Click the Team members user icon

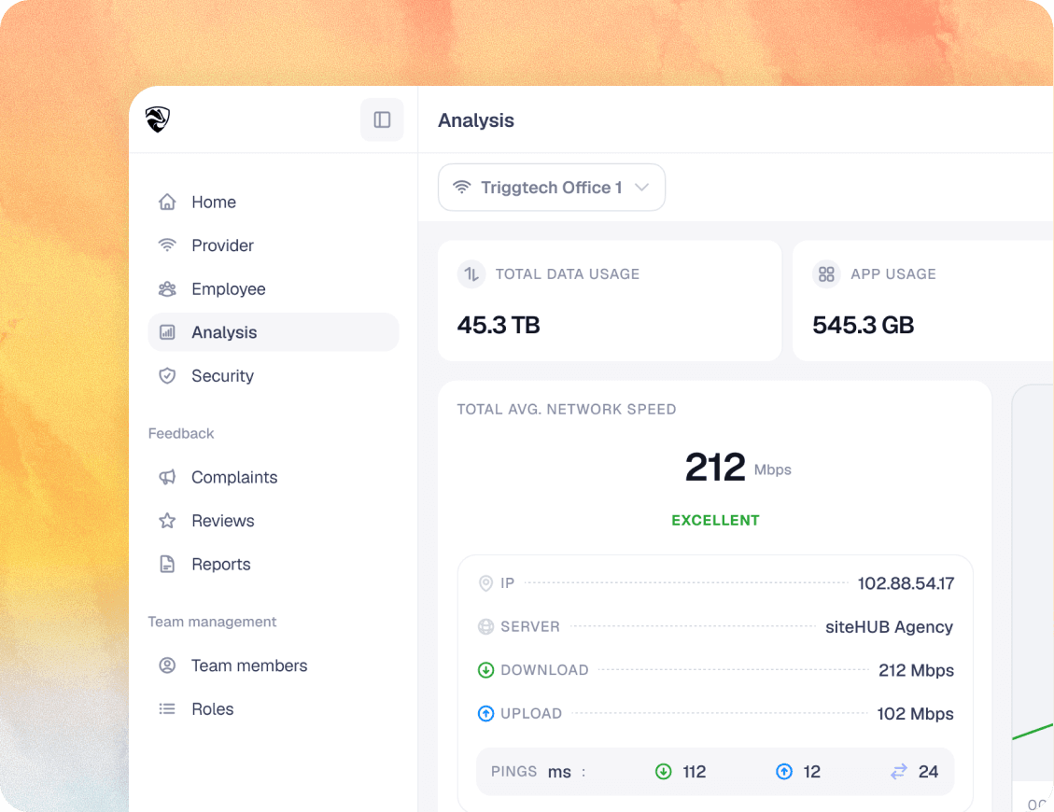click(x=167, y=665)
